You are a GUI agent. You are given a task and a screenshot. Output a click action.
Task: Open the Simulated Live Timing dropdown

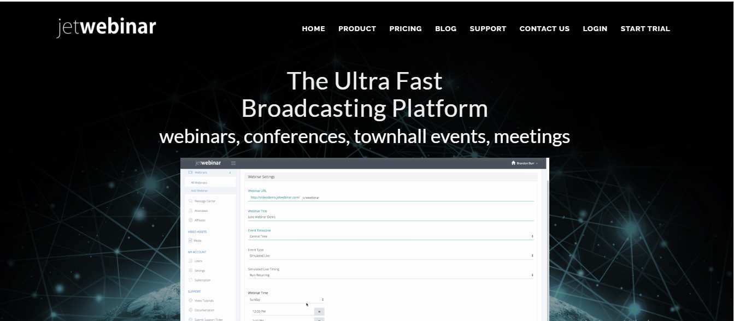pos(391,275)
